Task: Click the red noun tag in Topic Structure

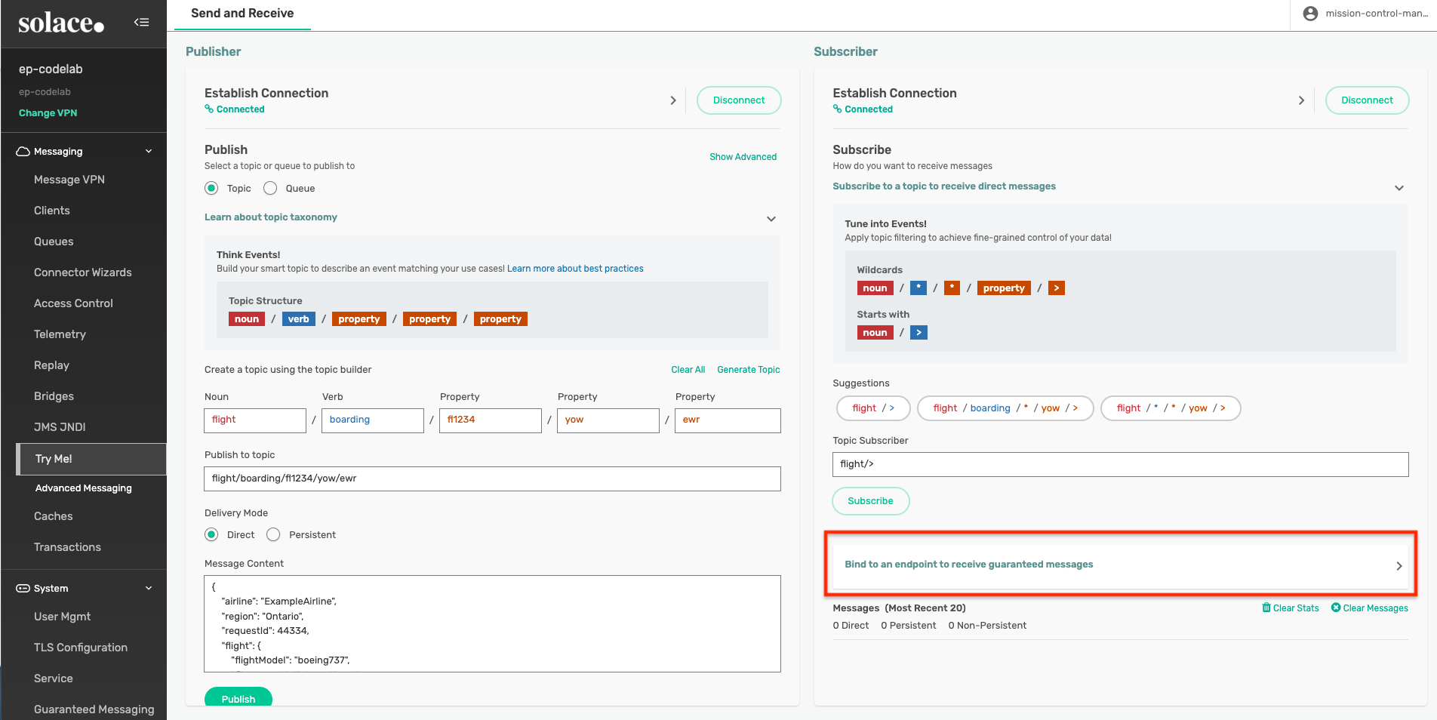Action: click(247, 319)
